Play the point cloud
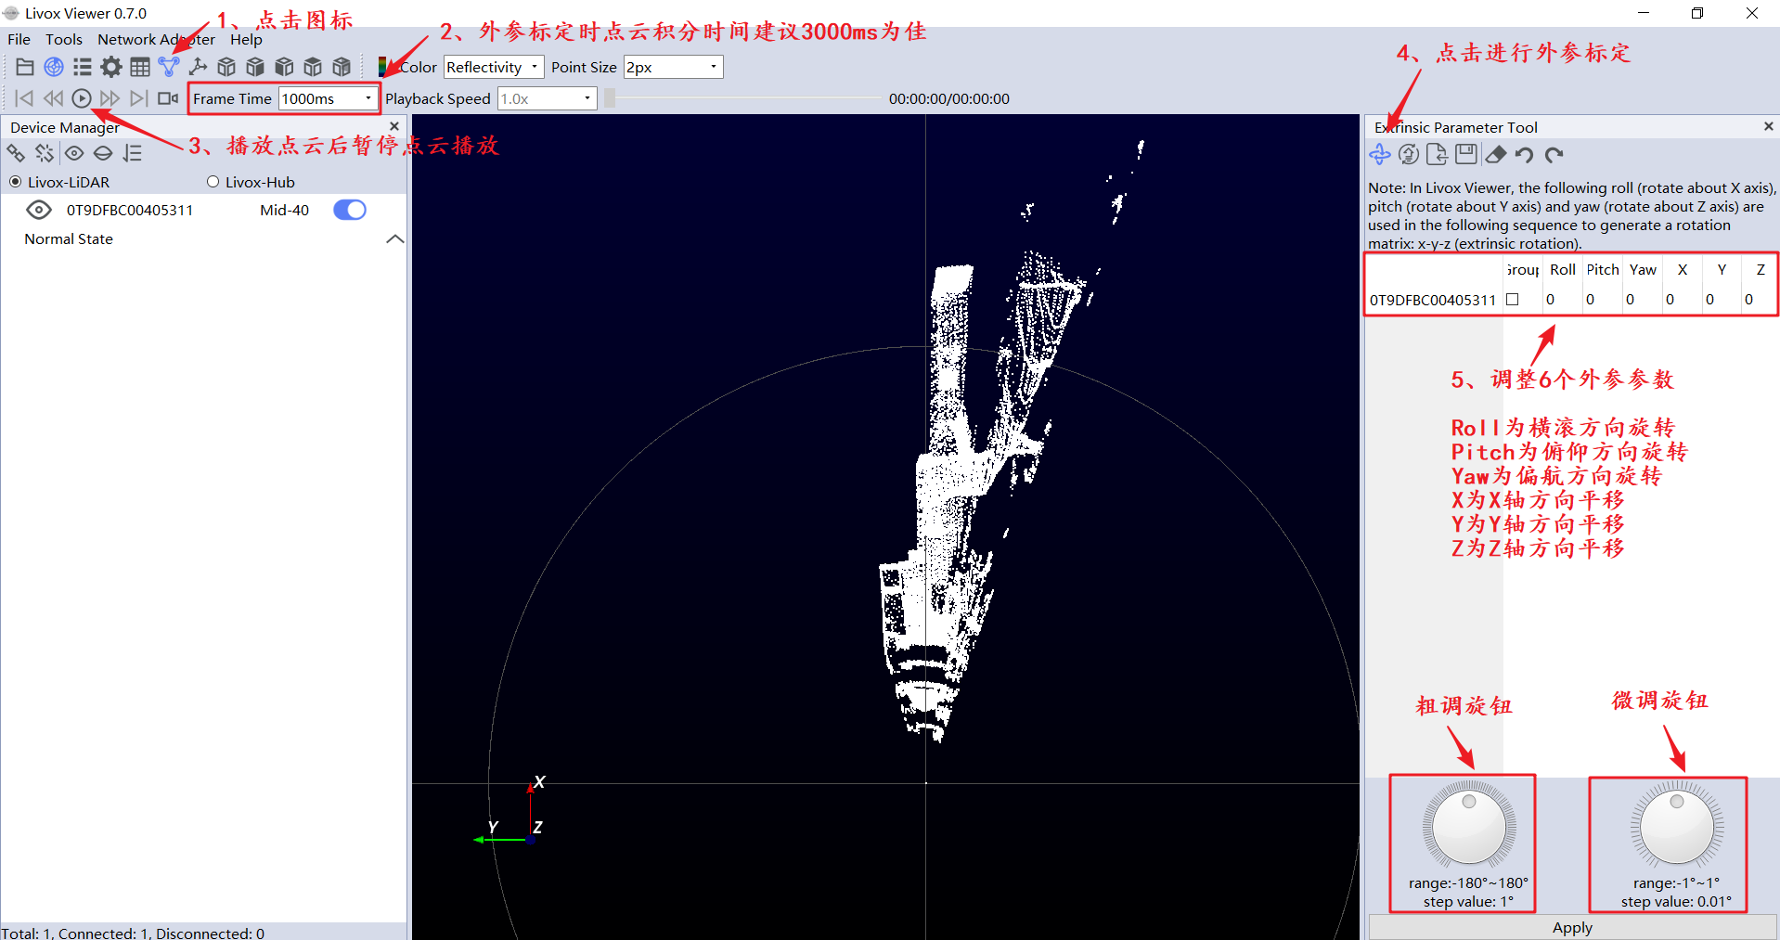 [x=82, y=98]
